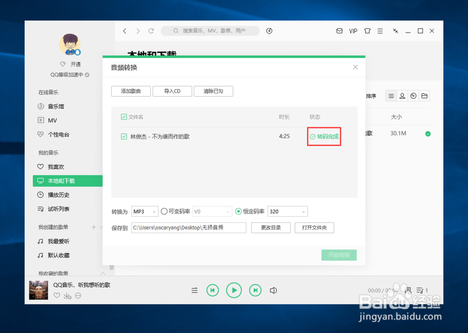The height and width of the screenshot is (333, 468).
Task: Select 本地和下载 in sidebar
Action: pos(68,181)
